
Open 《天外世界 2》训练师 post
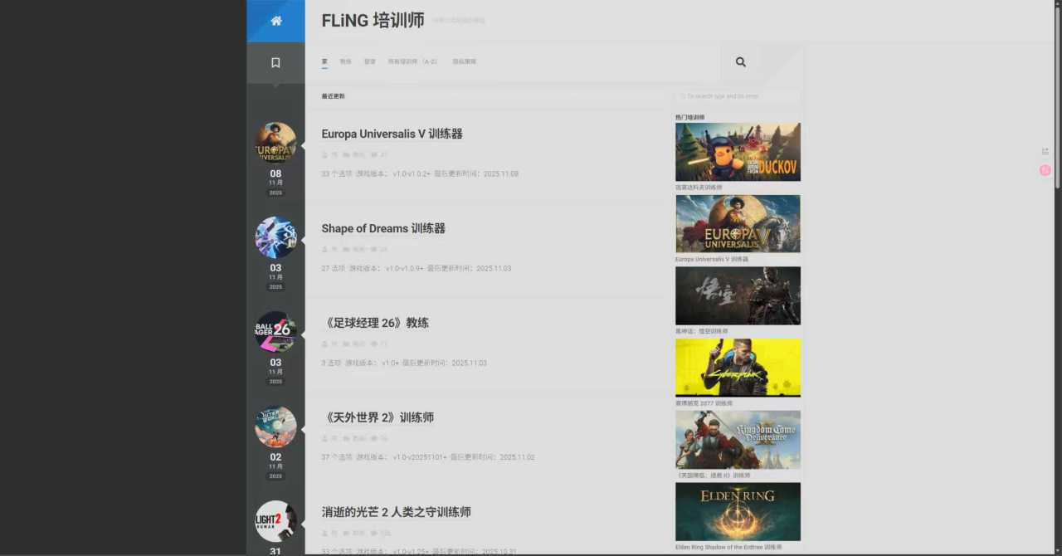378,417
